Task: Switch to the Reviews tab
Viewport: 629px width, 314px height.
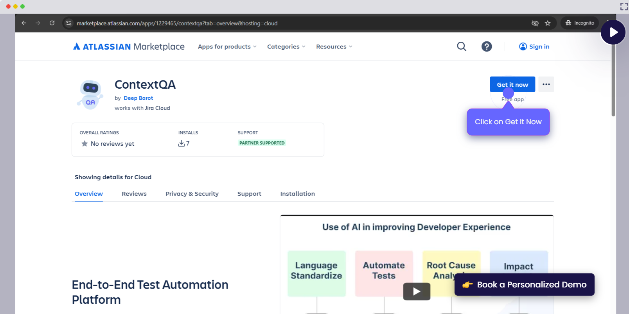Action: pos(134,194)
